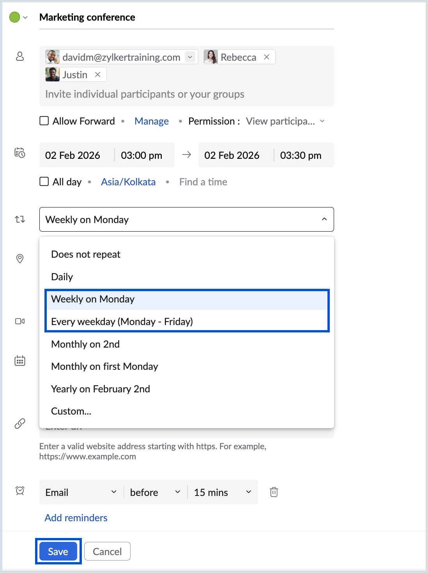The image size is (428, 573).
Task: Delete the email reminder with trash icon
Action: click(274, 492)
